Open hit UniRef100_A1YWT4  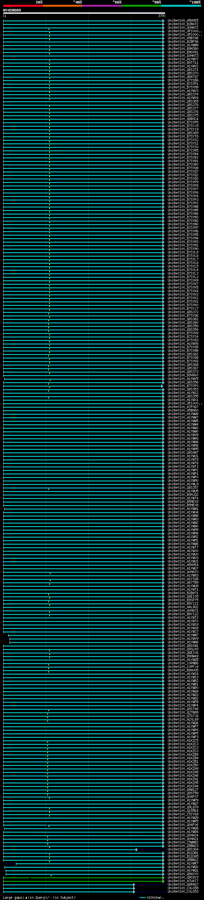click(x=183, y=498)
